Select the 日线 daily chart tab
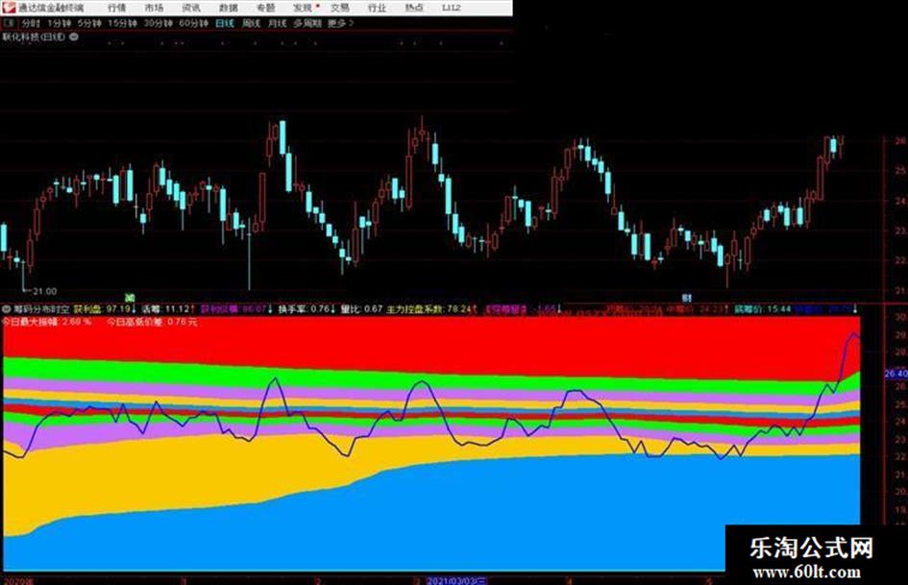 point(225,23)
